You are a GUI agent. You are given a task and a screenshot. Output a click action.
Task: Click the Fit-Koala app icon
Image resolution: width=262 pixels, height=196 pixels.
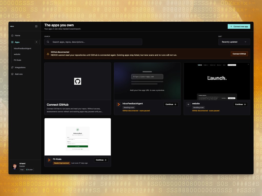[x=49, y=160]
